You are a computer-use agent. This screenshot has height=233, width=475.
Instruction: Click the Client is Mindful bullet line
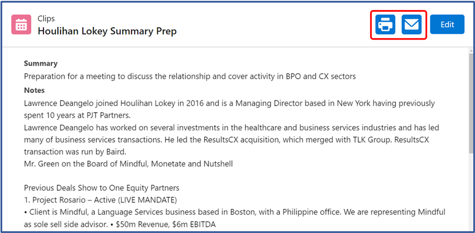click(x=235, y=212)
